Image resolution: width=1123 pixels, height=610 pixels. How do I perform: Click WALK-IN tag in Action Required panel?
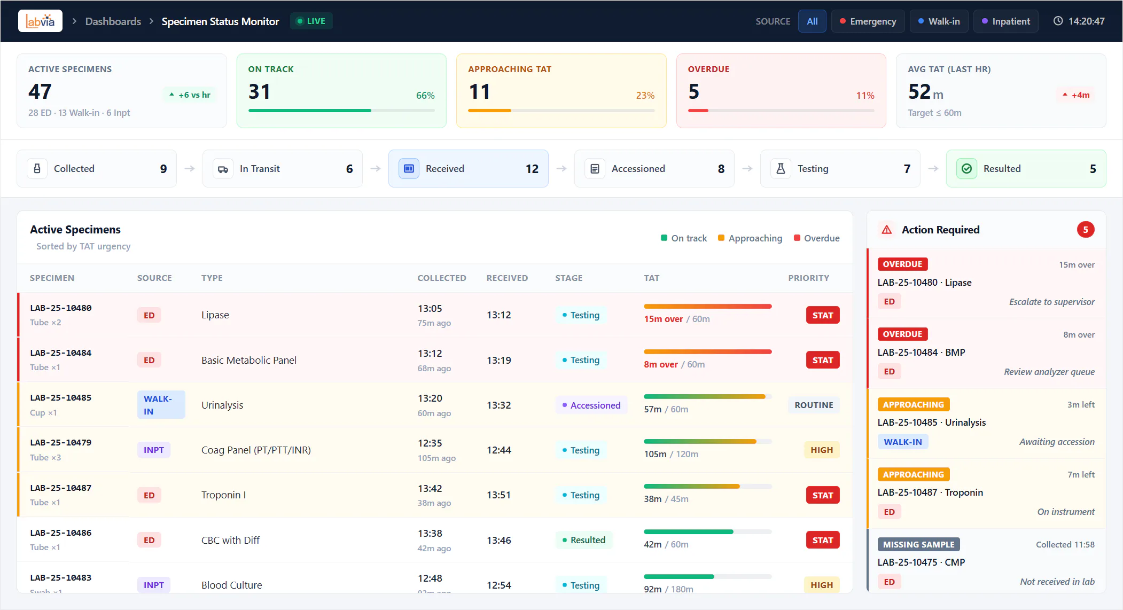pos(903,442)
